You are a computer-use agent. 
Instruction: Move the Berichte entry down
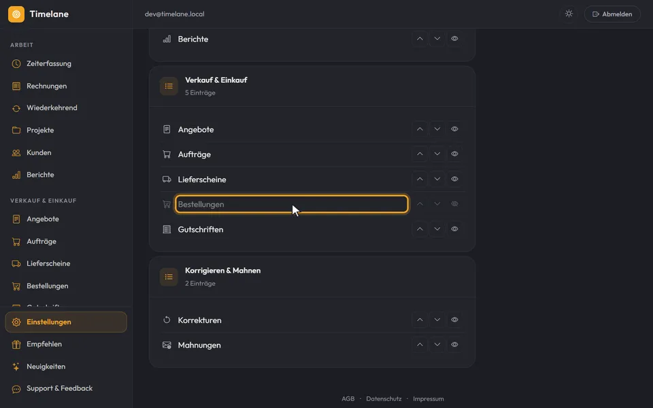pyautogui.click(x=437, y=39)
